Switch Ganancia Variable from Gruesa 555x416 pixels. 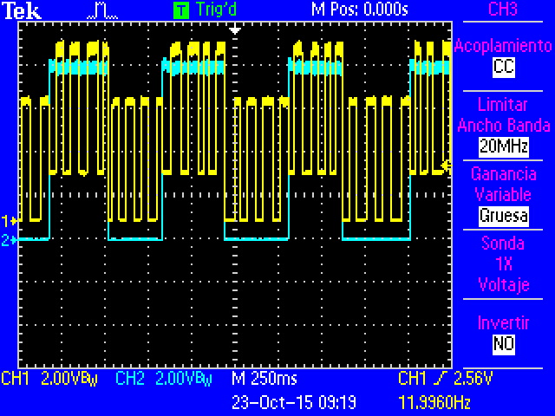coord(503,214)
